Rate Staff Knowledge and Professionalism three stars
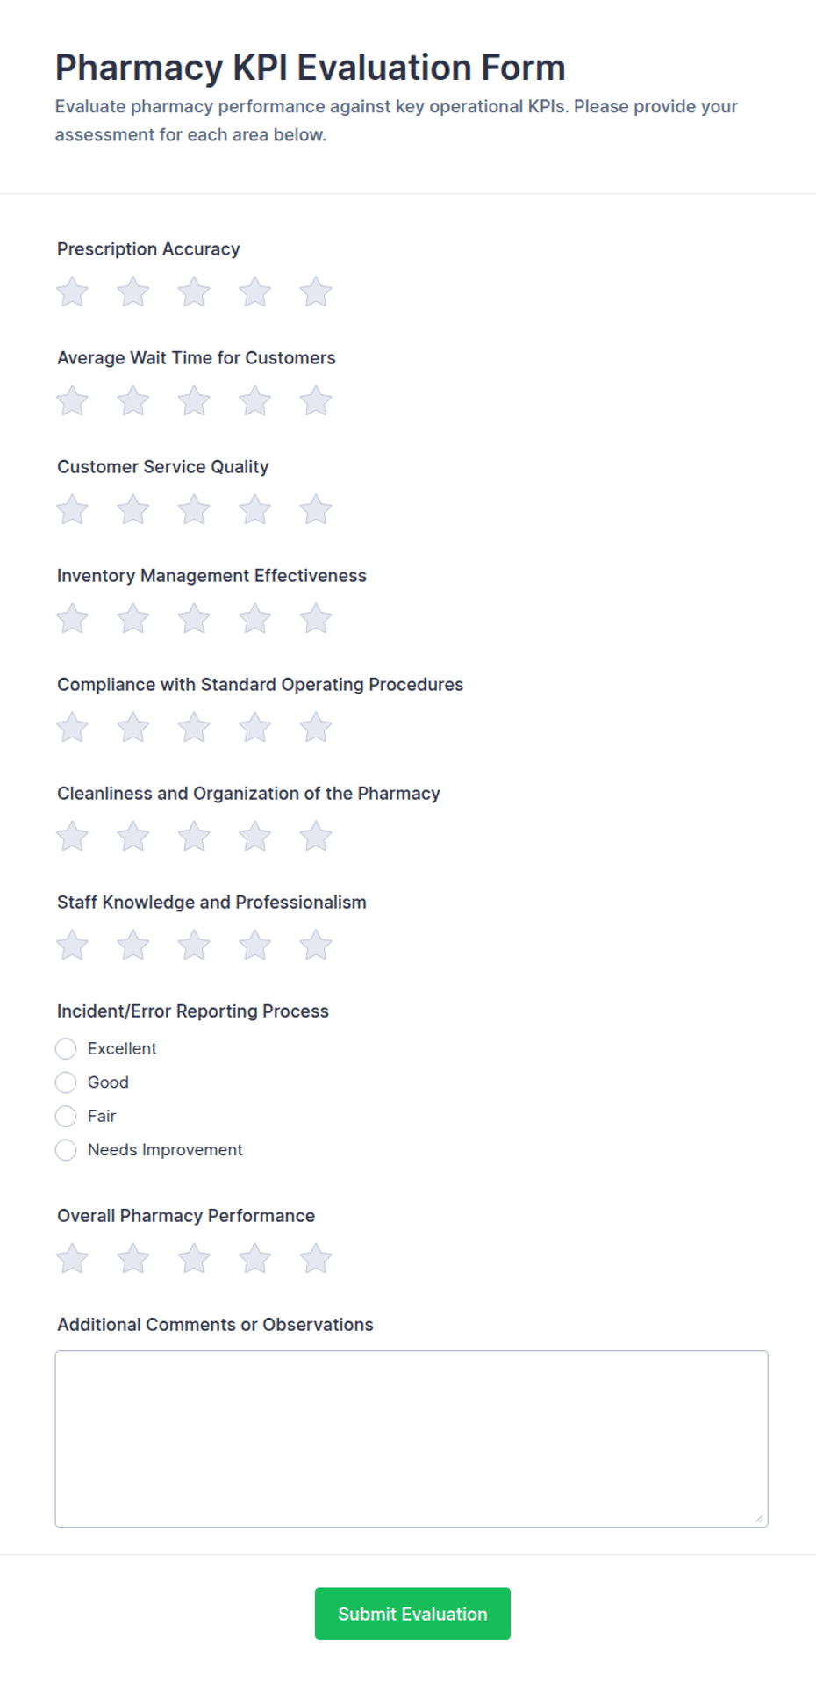The height and width of the screenshot is (1683, 816). tap(194, 946)
